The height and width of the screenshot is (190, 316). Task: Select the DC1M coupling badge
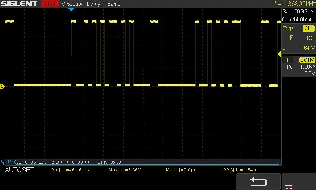307,60
